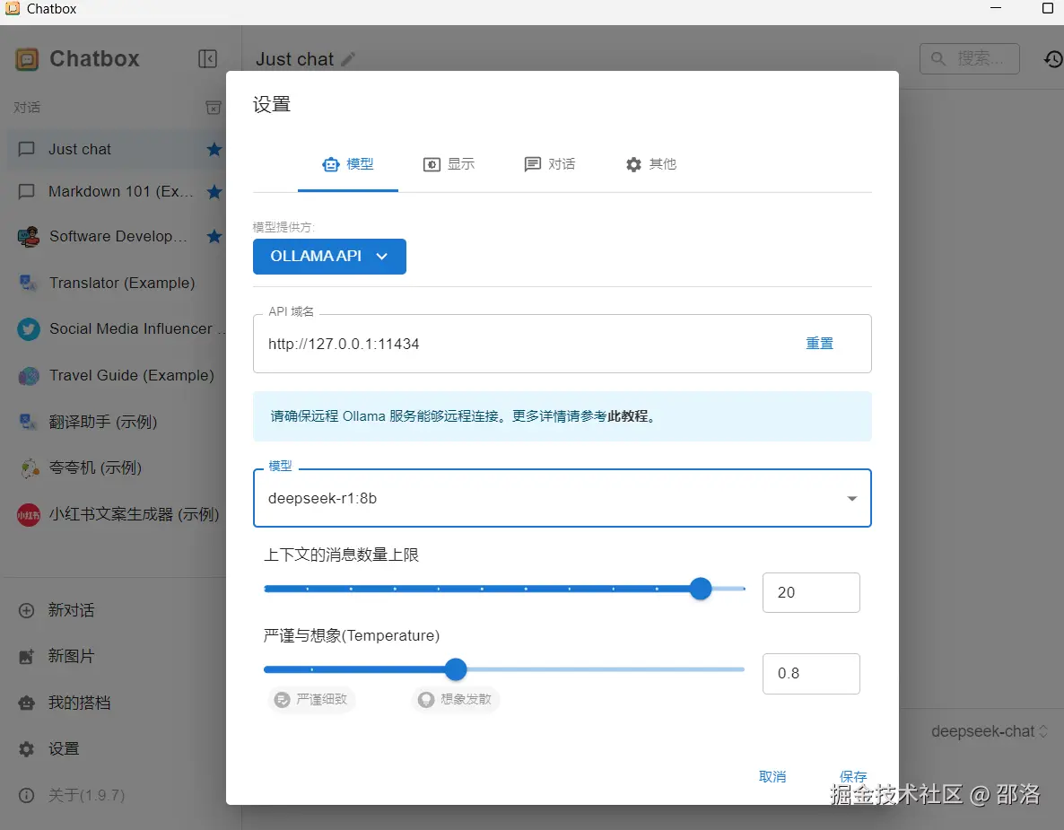The height and width of the screenshot is (830, 1064).
Task: Click the info icon beside 关于(1.9.7)
Action: coord(26,795)
